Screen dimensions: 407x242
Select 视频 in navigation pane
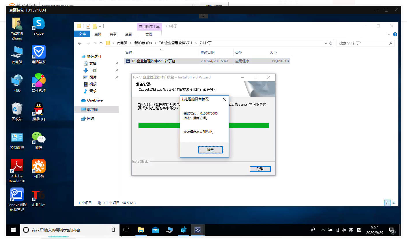pos(93,84)
